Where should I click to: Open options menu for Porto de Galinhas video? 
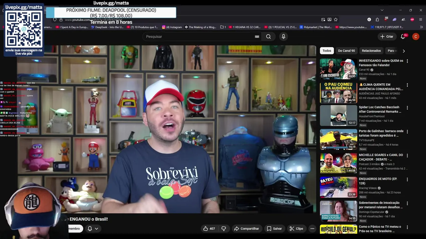pyautogui.click(x=407, y=131)
